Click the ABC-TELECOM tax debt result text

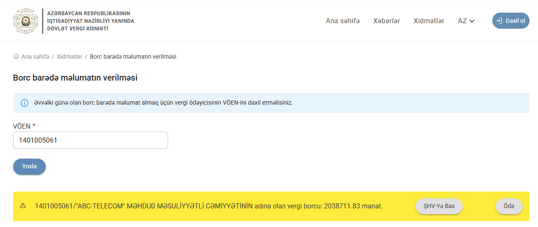coord(209,206)
